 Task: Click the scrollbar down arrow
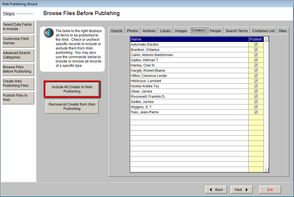(266, 170)
